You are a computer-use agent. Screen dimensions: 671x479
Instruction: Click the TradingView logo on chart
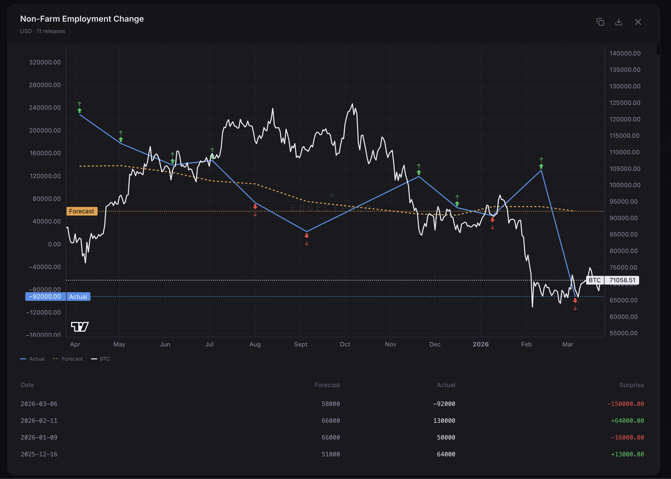[80, 327]
